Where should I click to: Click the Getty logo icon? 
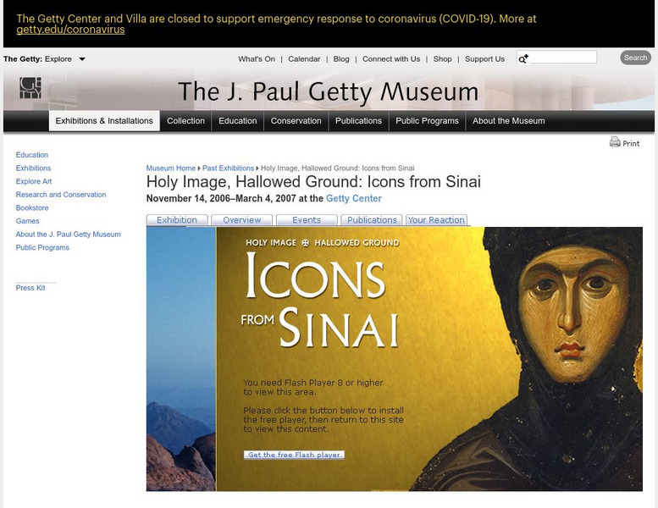(x=30, y=88)
